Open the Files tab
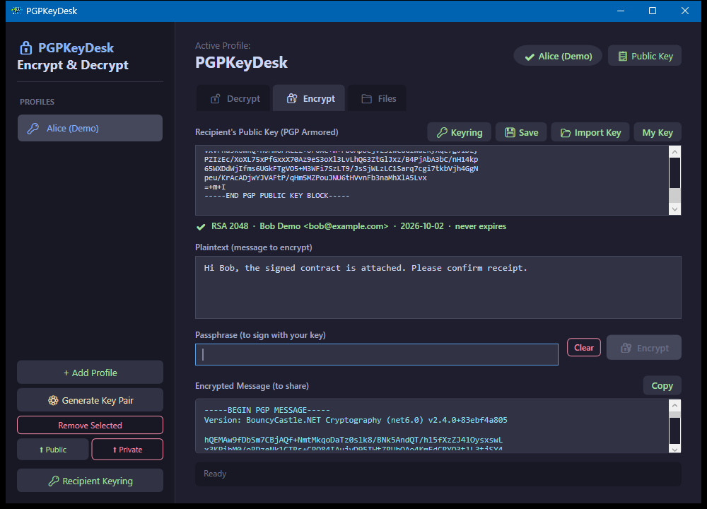Image resolution: width=707 pixels, height=509 pixels. tap(377, 98)
